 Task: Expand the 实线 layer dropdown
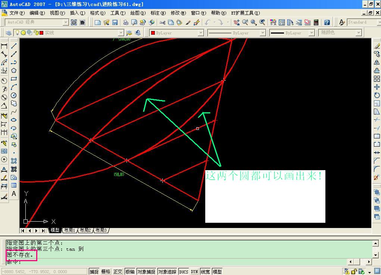[121, 32]
